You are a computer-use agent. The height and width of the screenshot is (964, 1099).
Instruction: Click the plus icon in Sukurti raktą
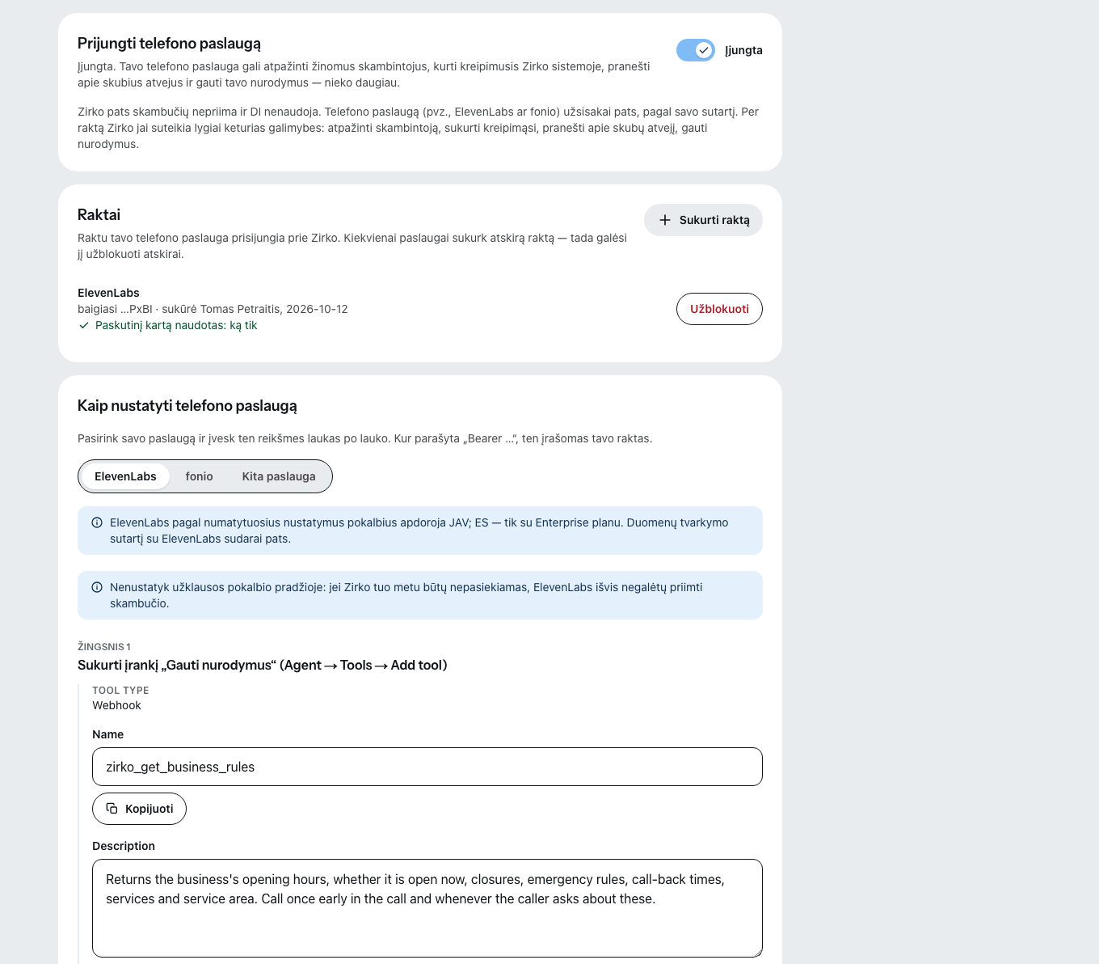pos(665,220)
